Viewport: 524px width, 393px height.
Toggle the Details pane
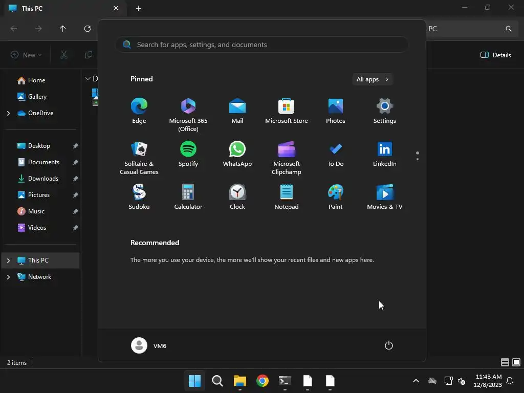pos(495,55)
